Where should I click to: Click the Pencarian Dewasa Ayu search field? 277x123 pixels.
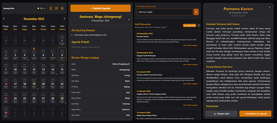[x=163, y=12]
